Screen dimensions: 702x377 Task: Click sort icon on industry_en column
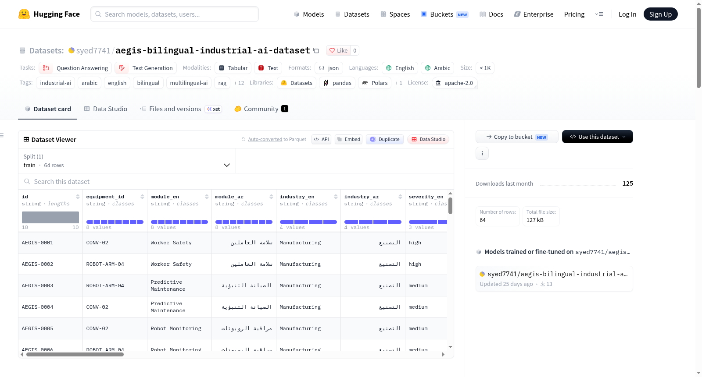336,197
